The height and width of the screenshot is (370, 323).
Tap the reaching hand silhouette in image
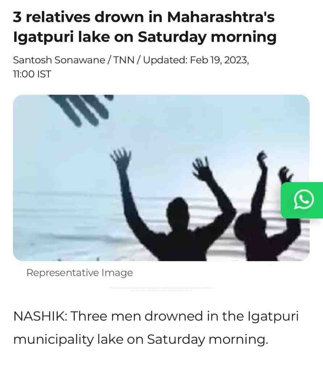[x=81, y=109]
